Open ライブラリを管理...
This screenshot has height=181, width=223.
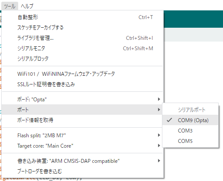pos(83,38)
